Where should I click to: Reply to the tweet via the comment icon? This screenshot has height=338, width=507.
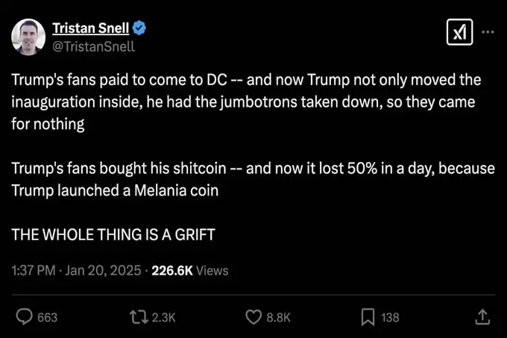[25, 317]
